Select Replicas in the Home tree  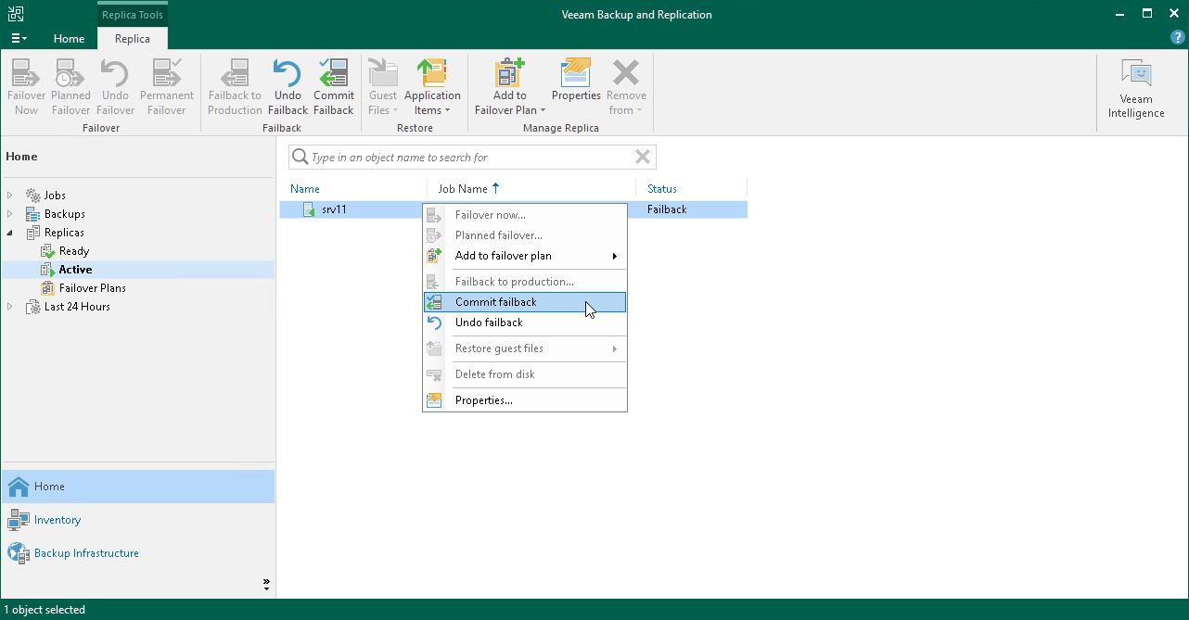tap(64, 233)
